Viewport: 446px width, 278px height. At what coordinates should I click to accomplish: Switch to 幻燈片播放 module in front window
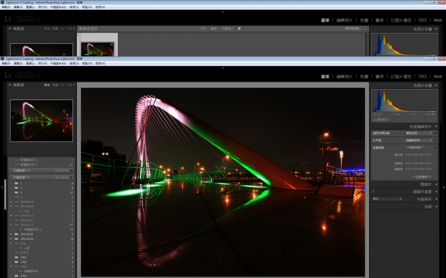click(401, 77)
